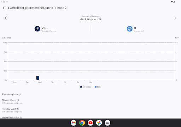Click the Thu label on chart axis
Image resolution: width=181 pixels, height=127 pixels.
(53, 82)
